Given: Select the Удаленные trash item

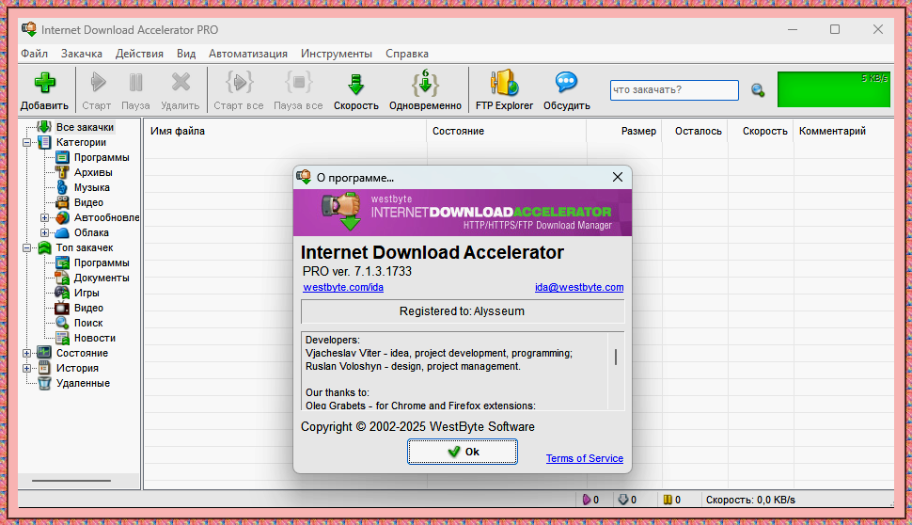Looking at the screenshot, I should 83,383.
